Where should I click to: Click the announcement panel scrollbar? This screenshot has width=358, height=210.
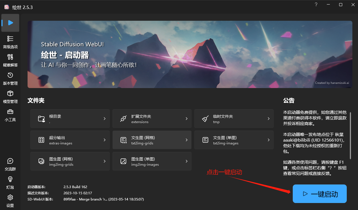(350, 136)
